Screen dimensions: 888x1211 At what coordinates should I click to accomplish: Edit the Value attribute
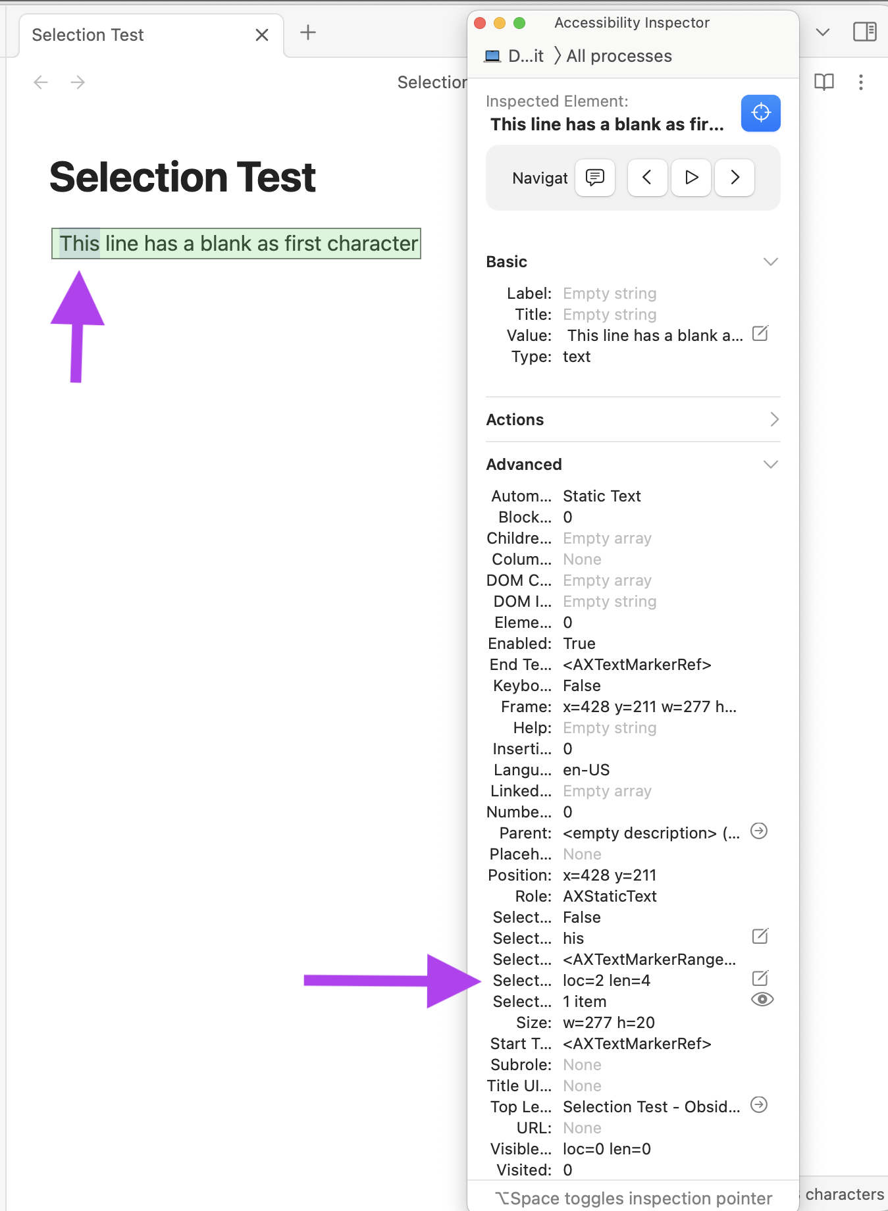point(760,334)
